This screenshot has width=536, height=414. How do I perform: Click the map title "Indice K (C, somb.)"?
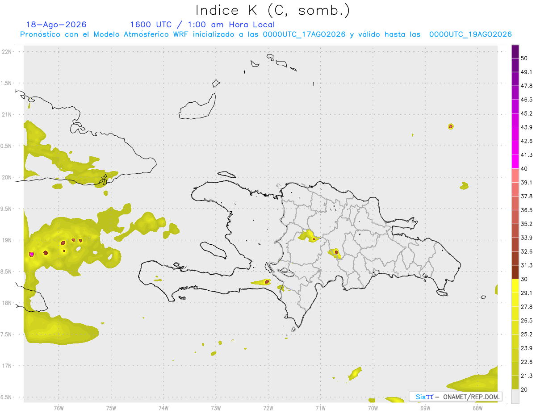[x=273, y=10]
